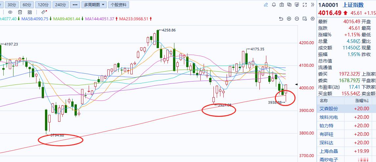Click the MA144:4051.37 indicator label
The height and width of the screenshot is (162, 376).
[100, 19]
